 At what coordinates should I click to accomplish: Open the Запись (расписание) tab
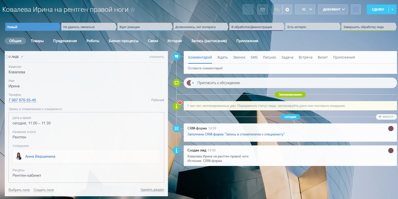pyautogui.click(x=209, y=41)
